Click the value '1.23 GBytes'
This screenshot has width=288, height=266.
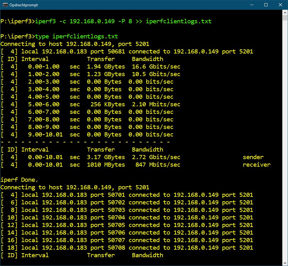pyautogui.click(x=106, y=74)
